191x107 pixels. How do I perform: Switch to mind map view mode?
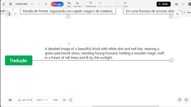[8, 14]
